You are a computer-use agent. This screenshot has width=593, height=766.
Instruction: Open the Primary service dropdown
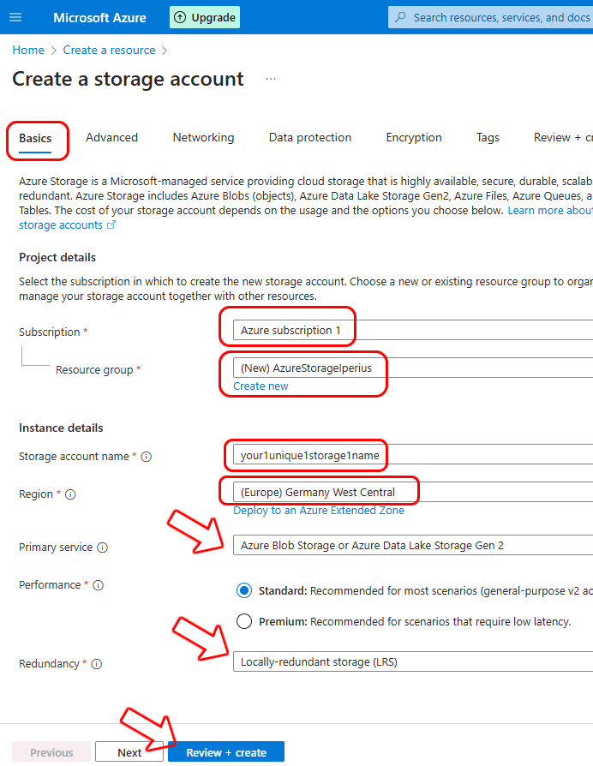coord(413,545)
